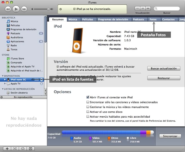Switch to list view in Visualización
185x152 pixels.
pos(137,8)
